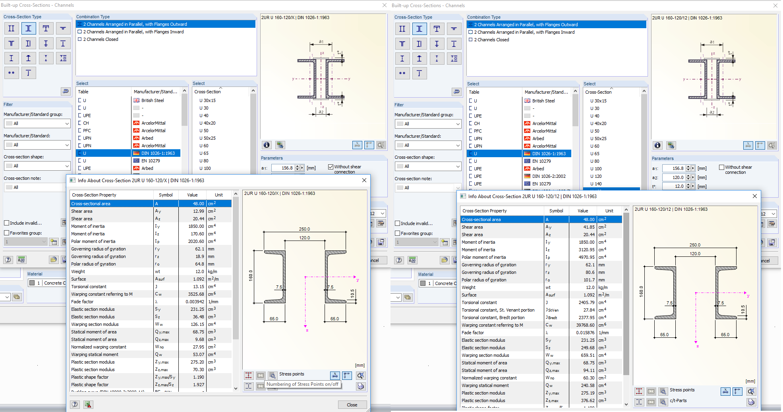The image size is (783, 412).
Task: Print the left info dialog graphic
Action: point(361,386)
